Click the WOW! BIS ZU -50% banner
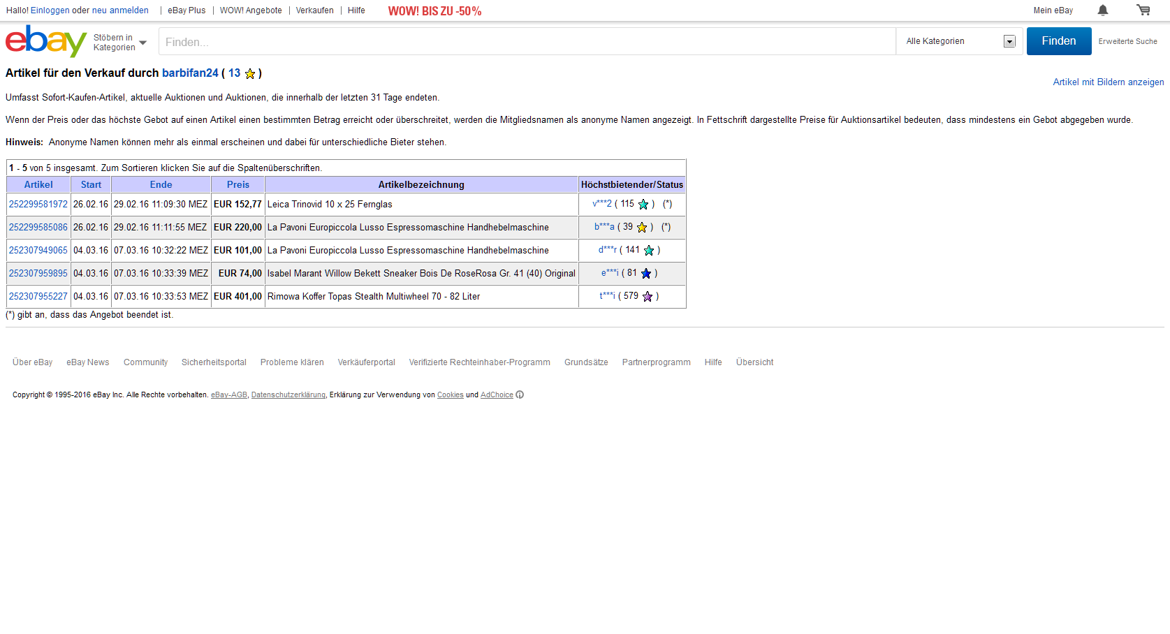The width and height of the screenshot is (1170, 634). click(434, 11)
